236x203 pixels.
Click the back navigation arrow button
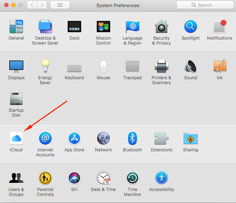[32, 5]
